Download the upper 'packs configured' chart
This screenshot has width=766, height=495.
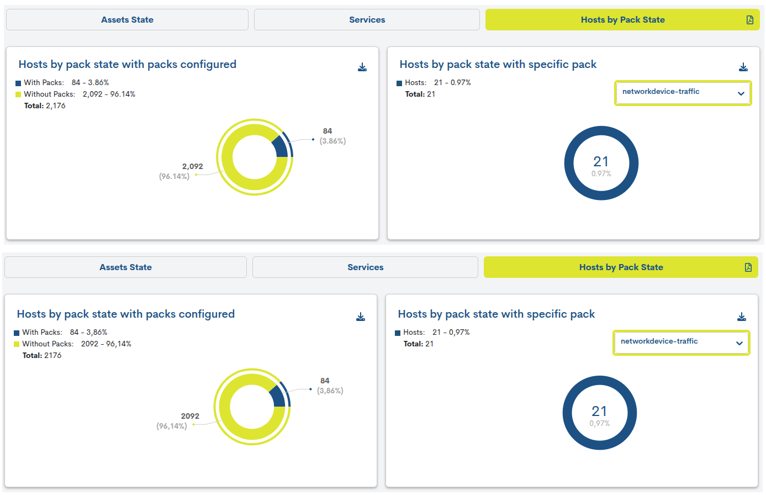[362, 67]
